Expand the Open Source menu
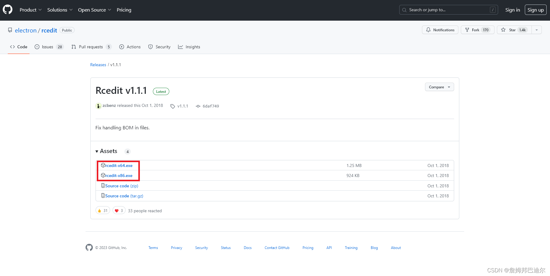This screenshot has width=550, height=276. coord(94,10)
